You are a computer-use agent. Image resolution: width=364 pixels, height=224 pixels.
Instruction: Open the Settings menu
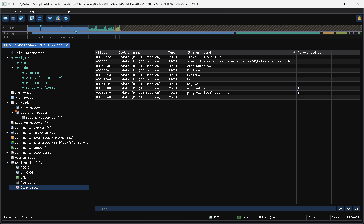[51, 11]
